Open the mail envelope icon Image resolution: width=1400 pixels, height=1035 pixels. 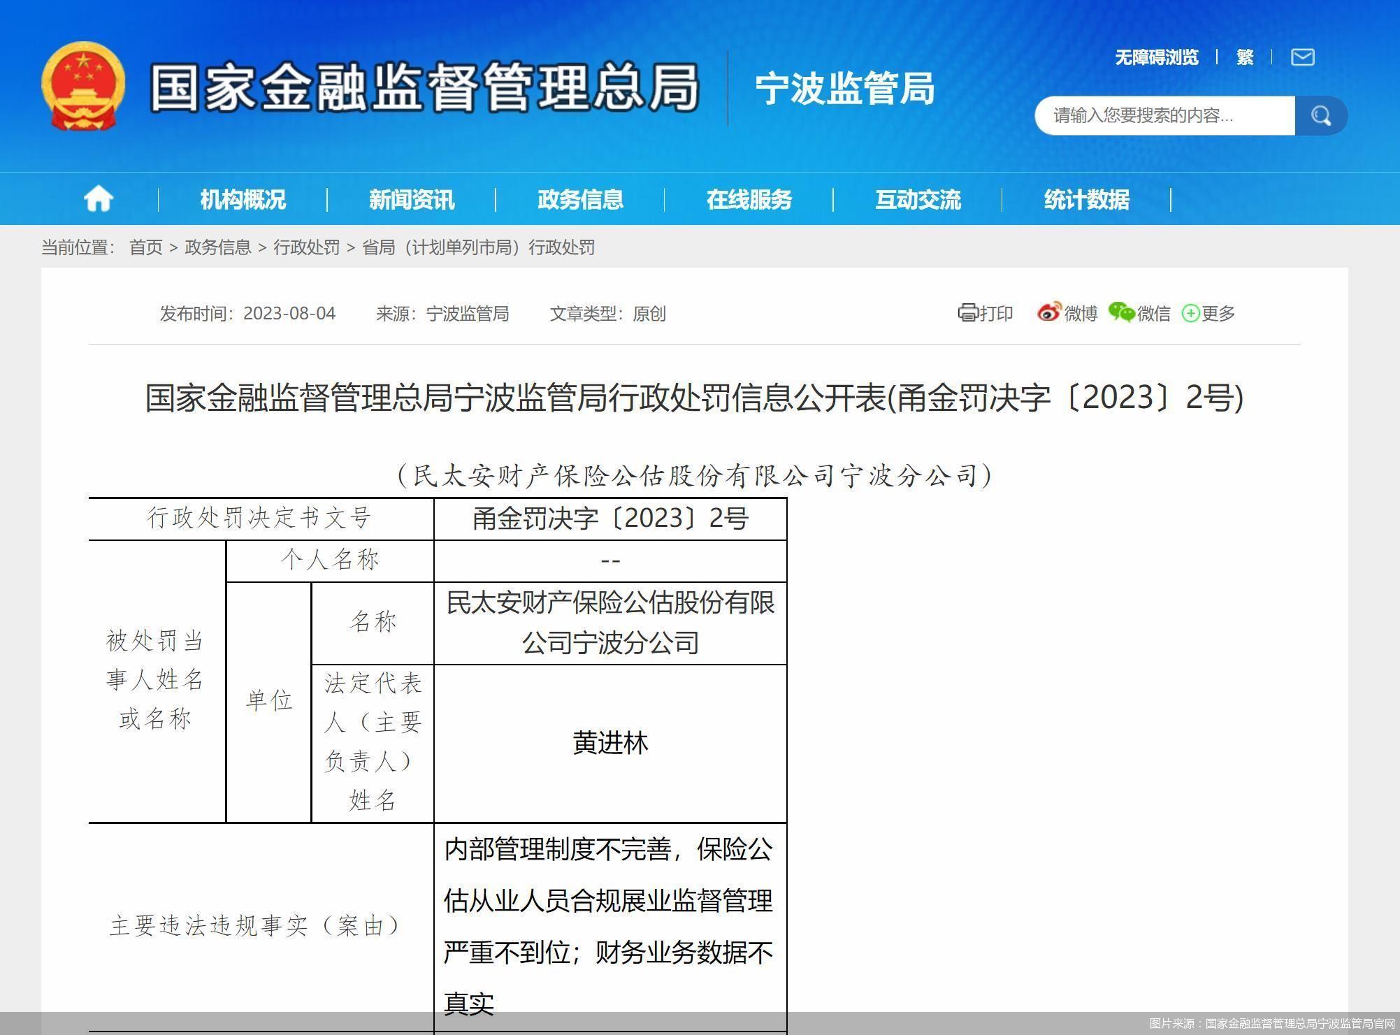(x=1302, y=57)
